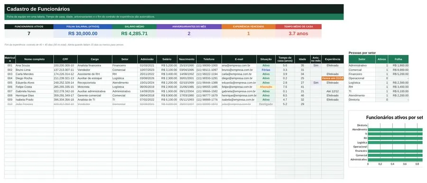Click the 'Administrativo' bar in the chart
Viewport: 427px width, 183px height.
(395, 160)
